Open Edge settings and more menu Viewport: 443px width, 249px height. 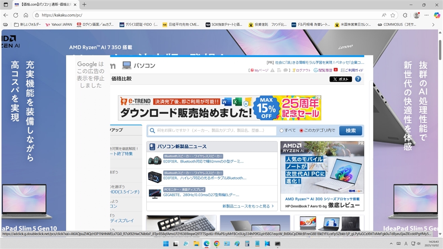click(x=427, y=15)
